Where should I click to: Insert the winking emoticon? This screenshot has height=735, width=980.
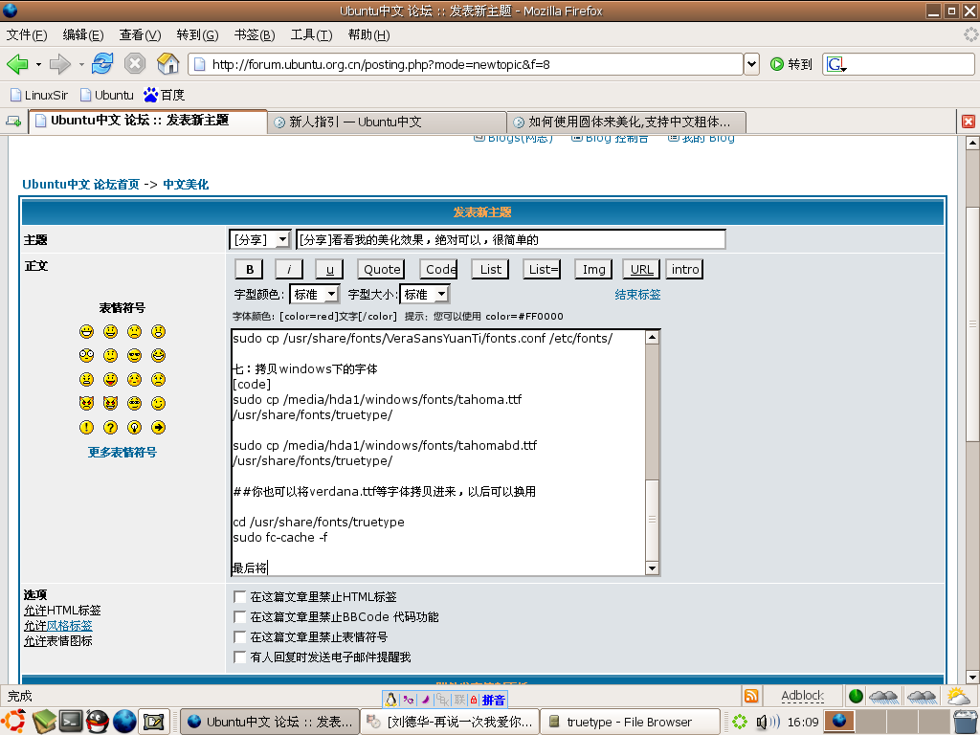158,403
